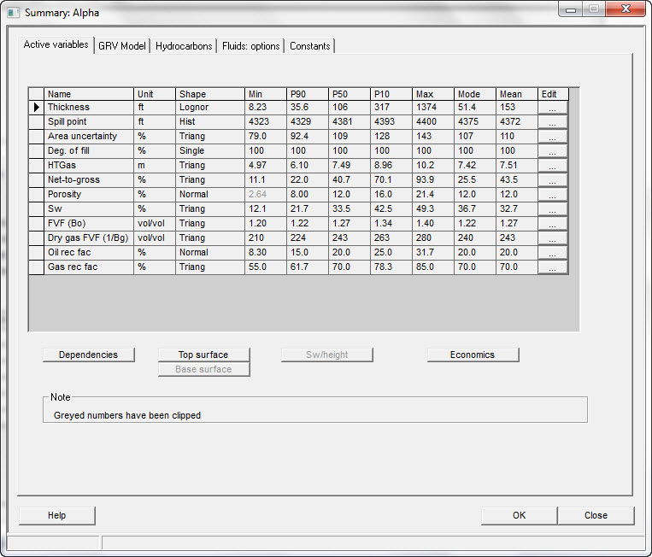Select the Dry gas FVF (1/Bg) cell

click(x=89, y=238)
